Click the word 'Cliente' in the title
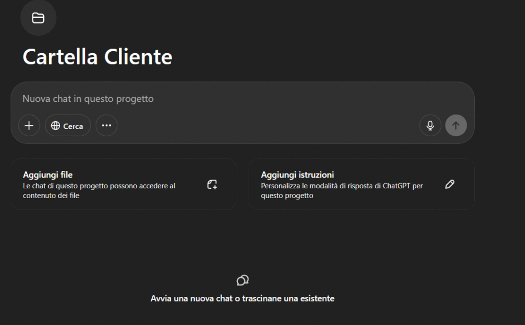Screen dimensions: 525x325 [138, 56]
